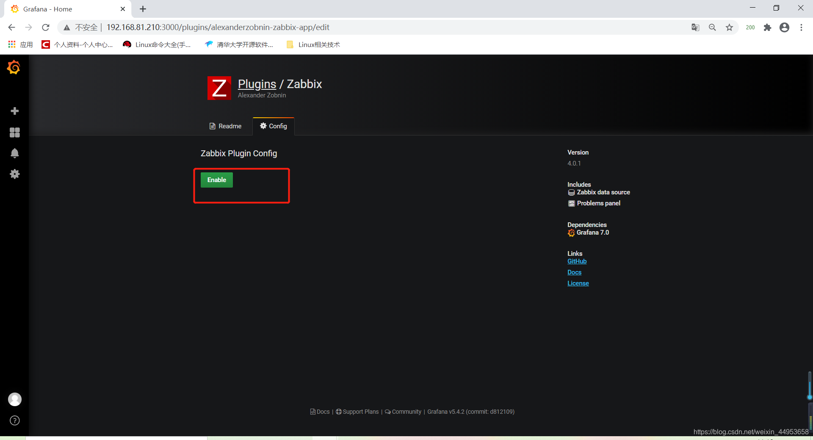Screen dimensions: 813x440
Task: Go back with the browser back arrow
Action: coord(11,28)
